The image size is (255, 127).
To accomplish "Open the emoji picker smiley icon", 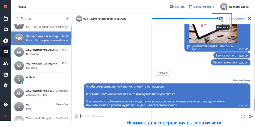I will coord(243,116).
